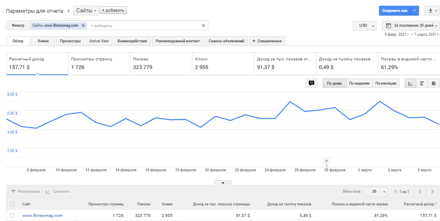
Task: Open the www.9linesmag.com site link
Action: coord(42,215)
